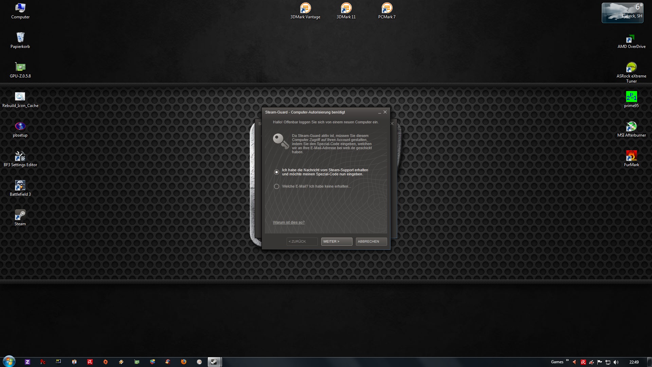Viewport: 652px width, 367px height.
Task: Open the Papierkorb recycle bin icon
Action: tap(20, 40)
